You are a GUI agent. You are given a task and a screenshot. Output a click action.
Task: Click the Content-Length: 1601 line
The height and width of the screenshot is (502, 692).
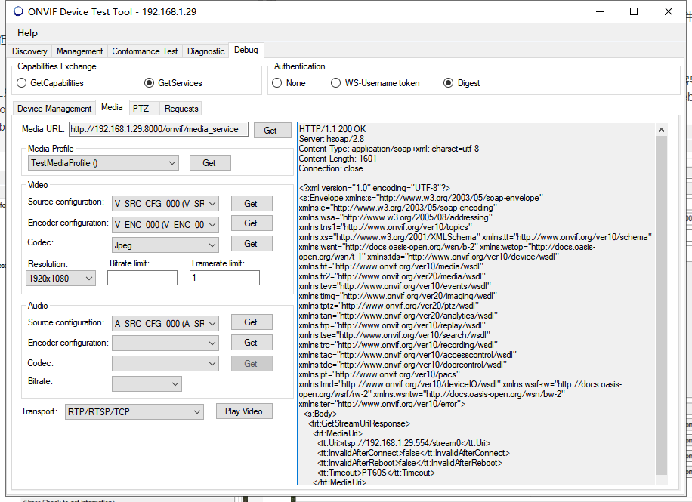pos(338,159)
